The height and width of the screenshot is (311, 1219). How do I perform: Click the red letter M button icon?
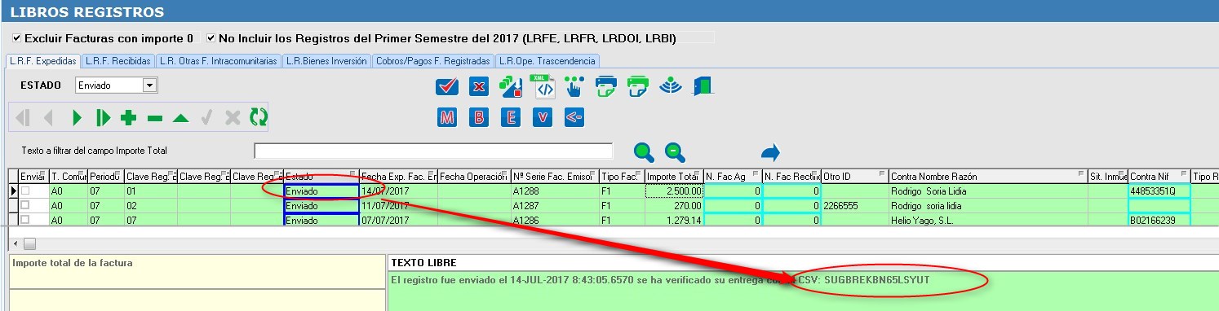pyautogui.click(x=447, y=117)
